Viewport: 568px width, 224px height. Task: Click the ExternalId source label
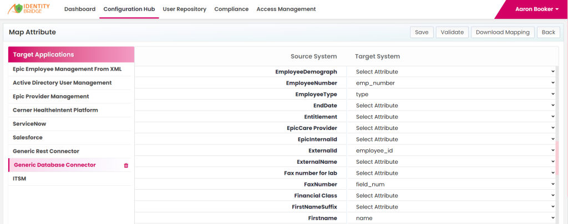pyautogui.click(x=323, y=150)
